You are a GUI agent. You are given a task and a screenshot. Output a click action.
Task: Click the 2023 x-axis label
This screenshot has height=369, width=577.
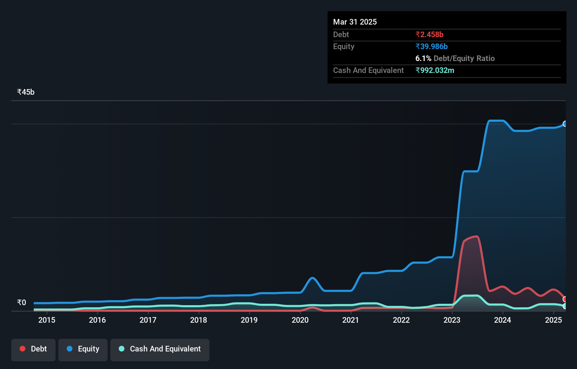click(452, 320)
